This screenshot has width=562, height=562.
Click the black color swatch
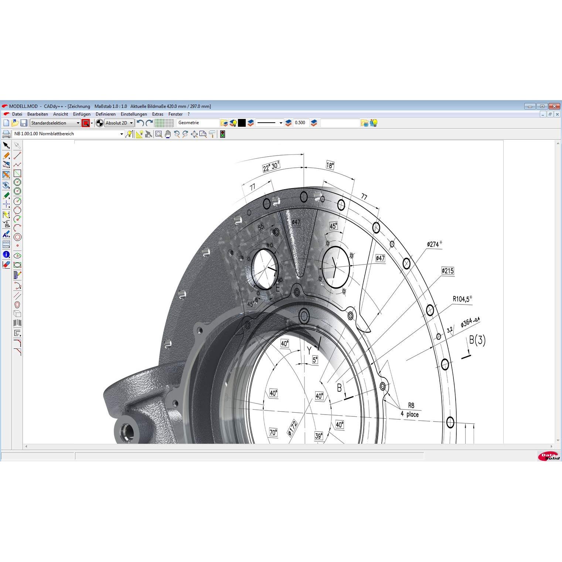point(242,123)
